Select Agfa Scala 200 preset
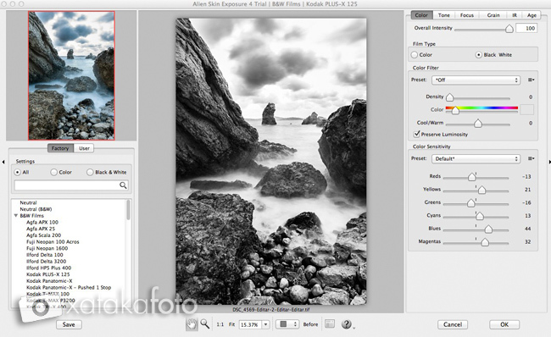 point(43,235)
